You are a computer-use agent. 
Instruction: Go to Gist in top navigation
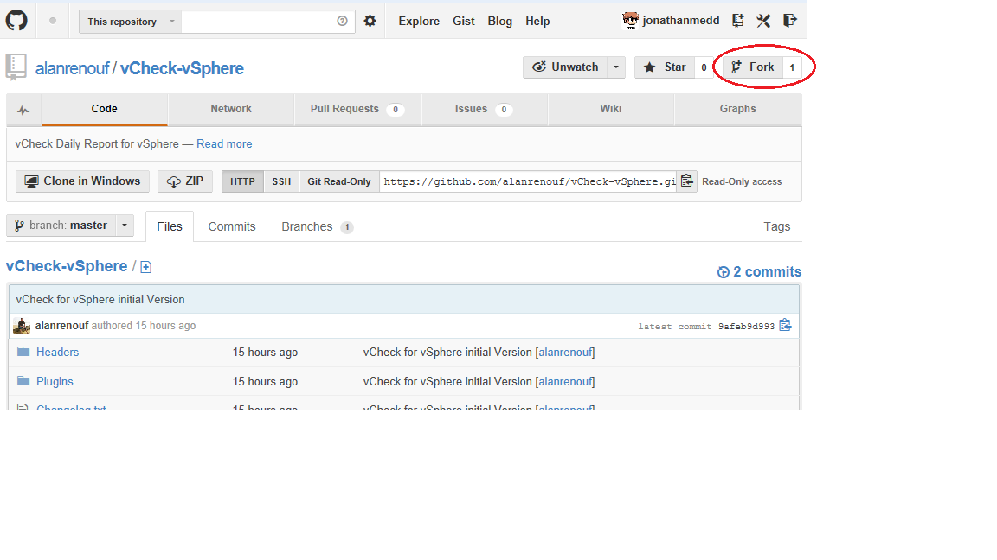(x=464, y=21)
